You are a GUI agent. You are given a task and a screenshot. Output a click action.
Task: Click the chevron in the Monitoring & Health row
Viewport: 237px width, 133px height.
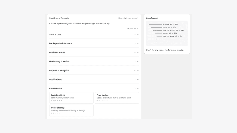click(138, 62)
